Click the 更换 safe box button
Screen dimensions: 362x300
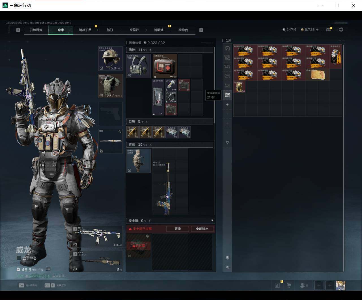tap(178, 229)
